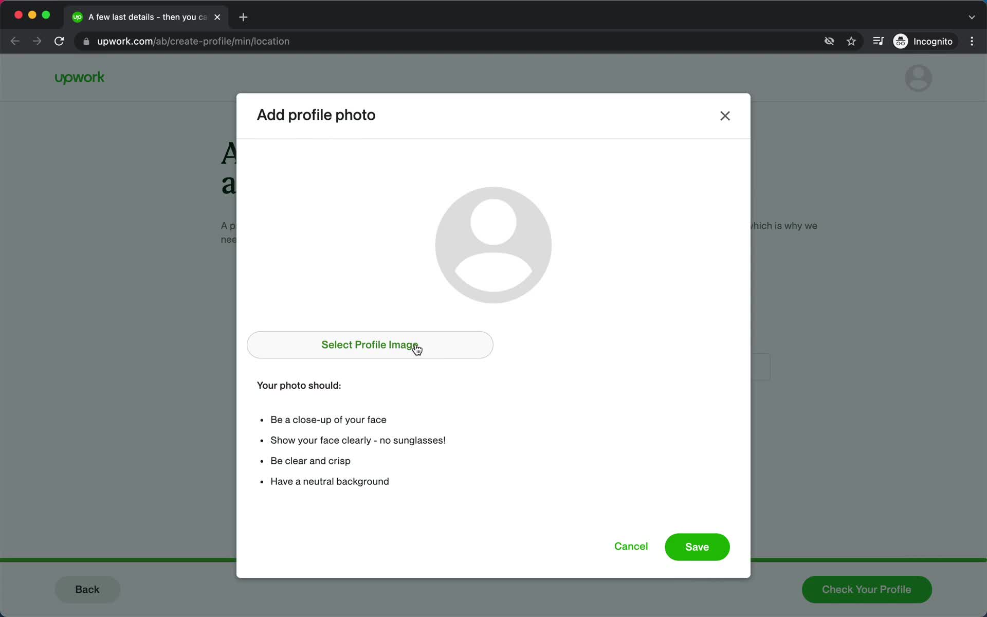The image size is (987, 617).
Task: Click the Back button
Action: tap(87, 589)
